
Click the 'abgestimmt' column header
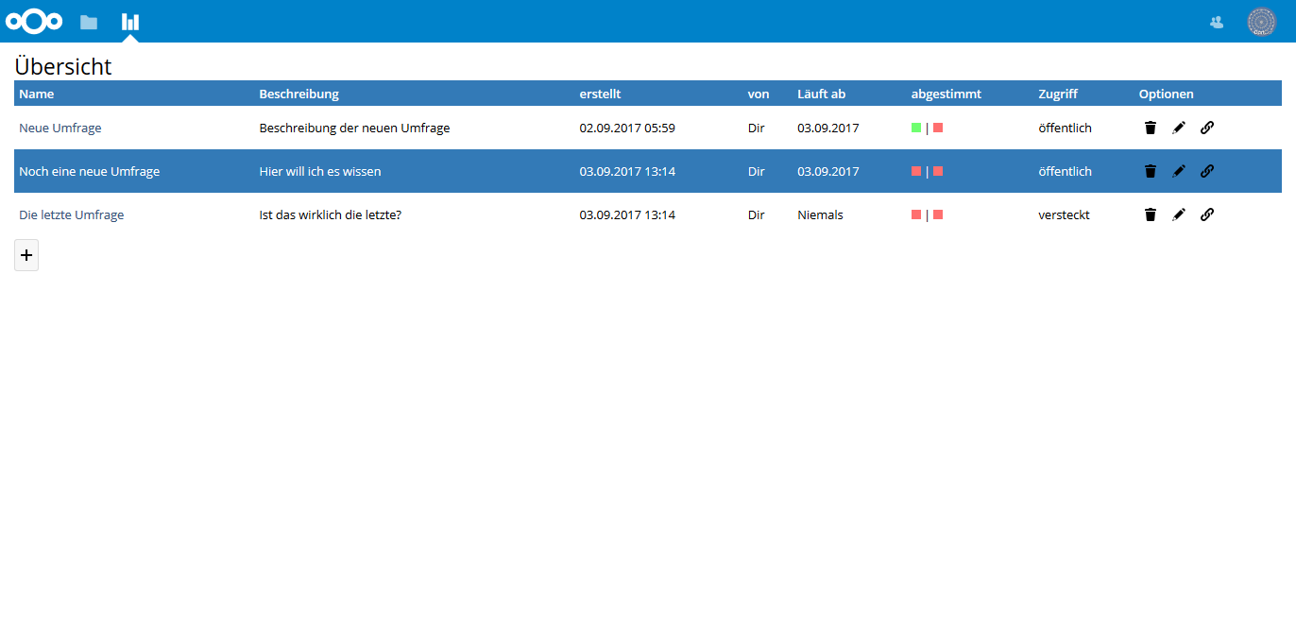tap(946, 94)
